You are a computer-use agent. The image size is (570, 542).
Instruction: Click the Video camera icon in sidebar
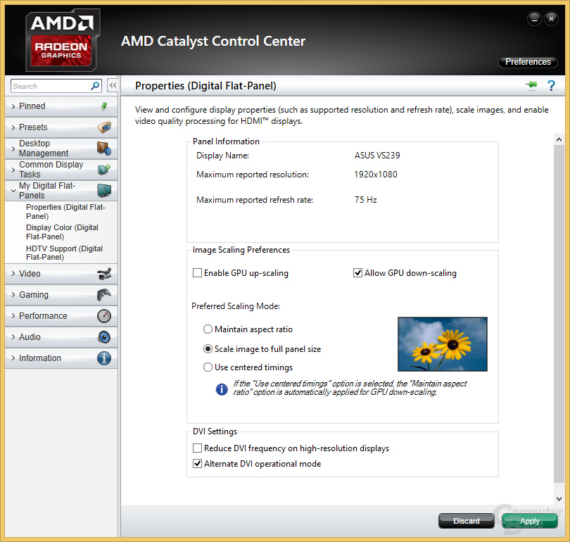tap(104, 274)
